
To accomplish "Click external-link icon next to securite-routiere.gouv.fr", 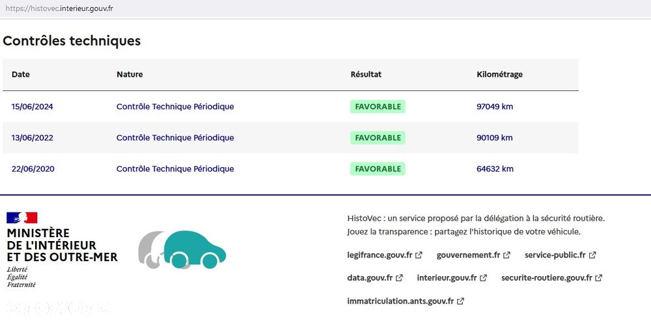I will (599, 278).
